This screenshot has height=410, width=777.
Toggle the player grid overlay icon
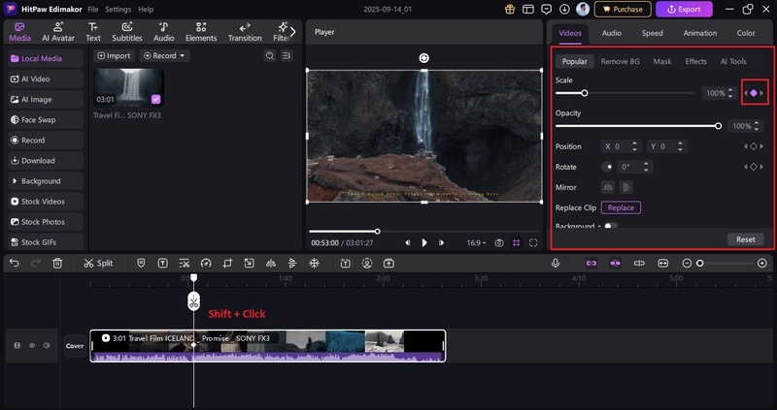click(517, 243)
